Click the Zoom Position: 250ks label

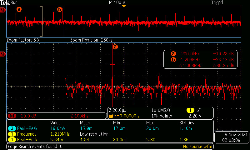click(91, 40)
